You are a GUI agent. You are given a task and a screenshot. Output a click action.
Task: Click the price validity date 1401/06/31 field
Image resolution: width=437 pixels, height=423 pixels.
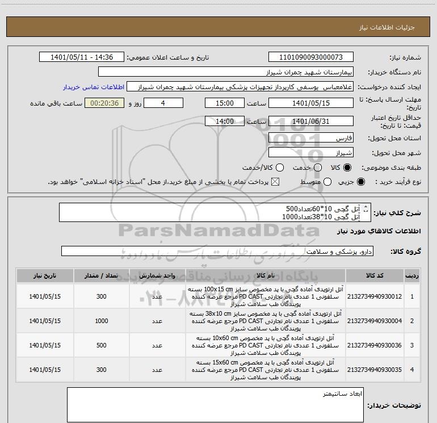311,122
